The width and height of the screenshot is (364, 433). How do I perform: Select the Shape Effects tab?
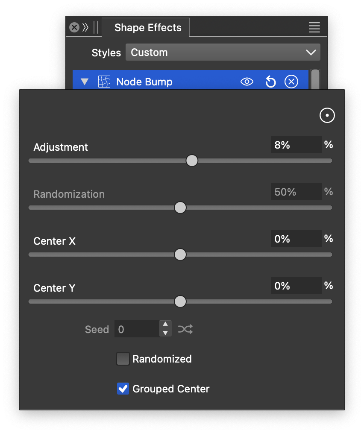click(x=148, y=28)
